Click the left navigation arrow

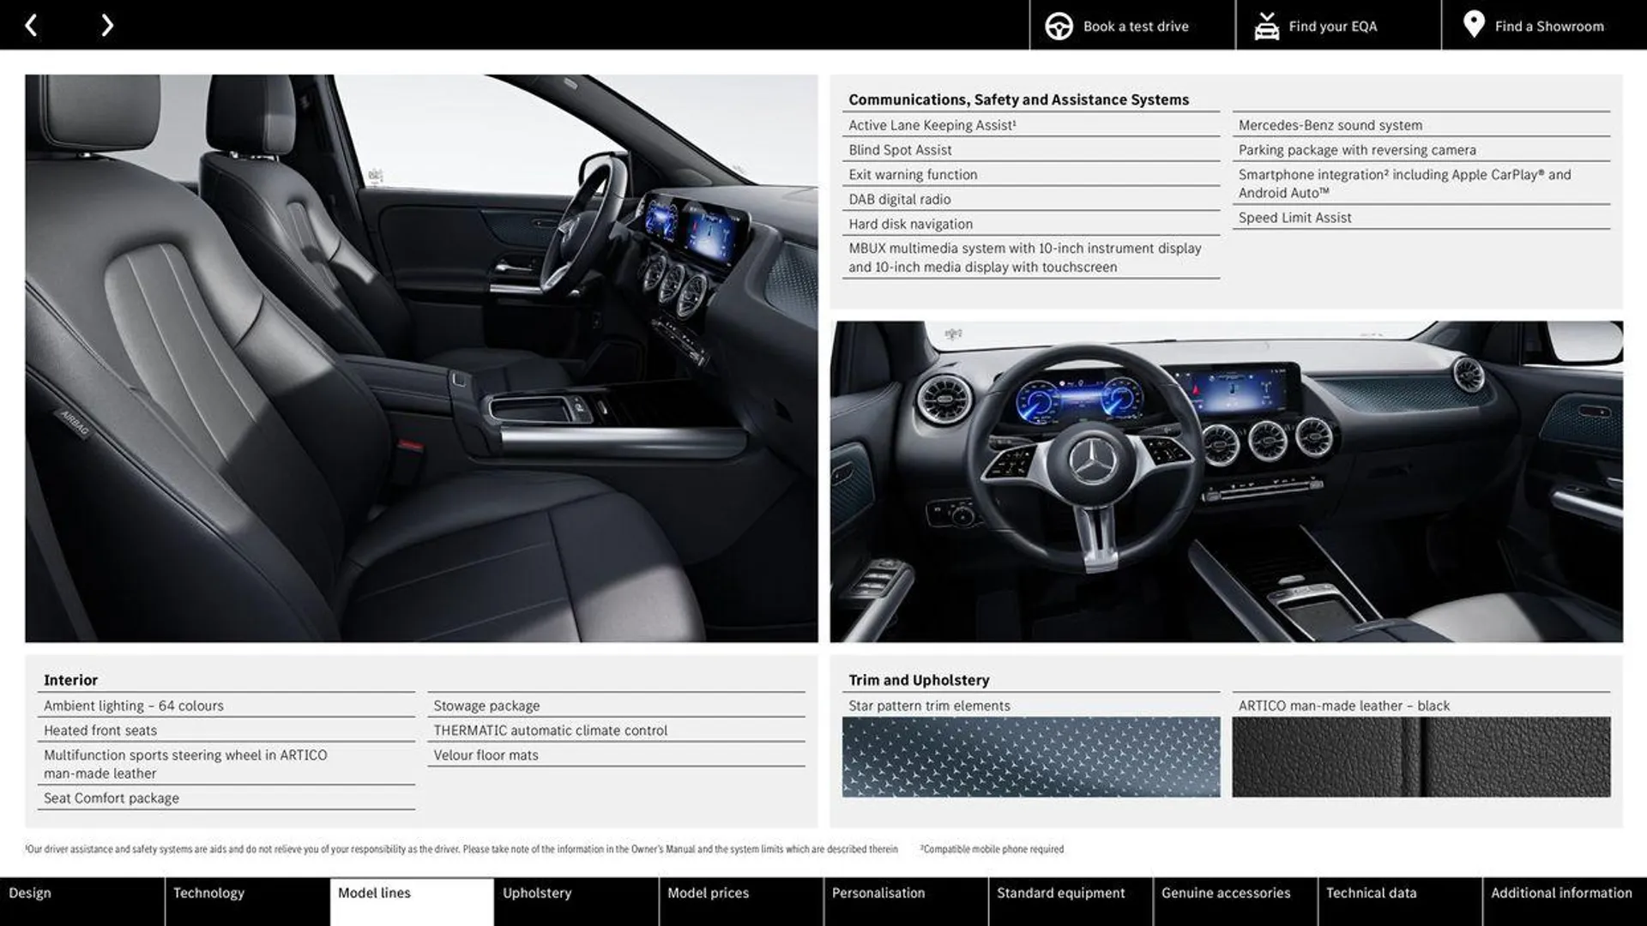pos(31,24)
